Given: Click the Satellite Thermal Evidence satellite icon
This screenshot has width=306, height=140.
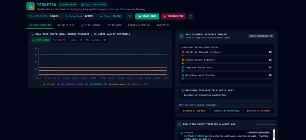Looking at the screenshot, I should (x=183, y=52).
